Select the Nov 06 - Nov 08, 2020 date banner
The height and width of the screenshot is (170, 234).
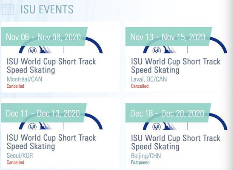(x=44, y=36)
